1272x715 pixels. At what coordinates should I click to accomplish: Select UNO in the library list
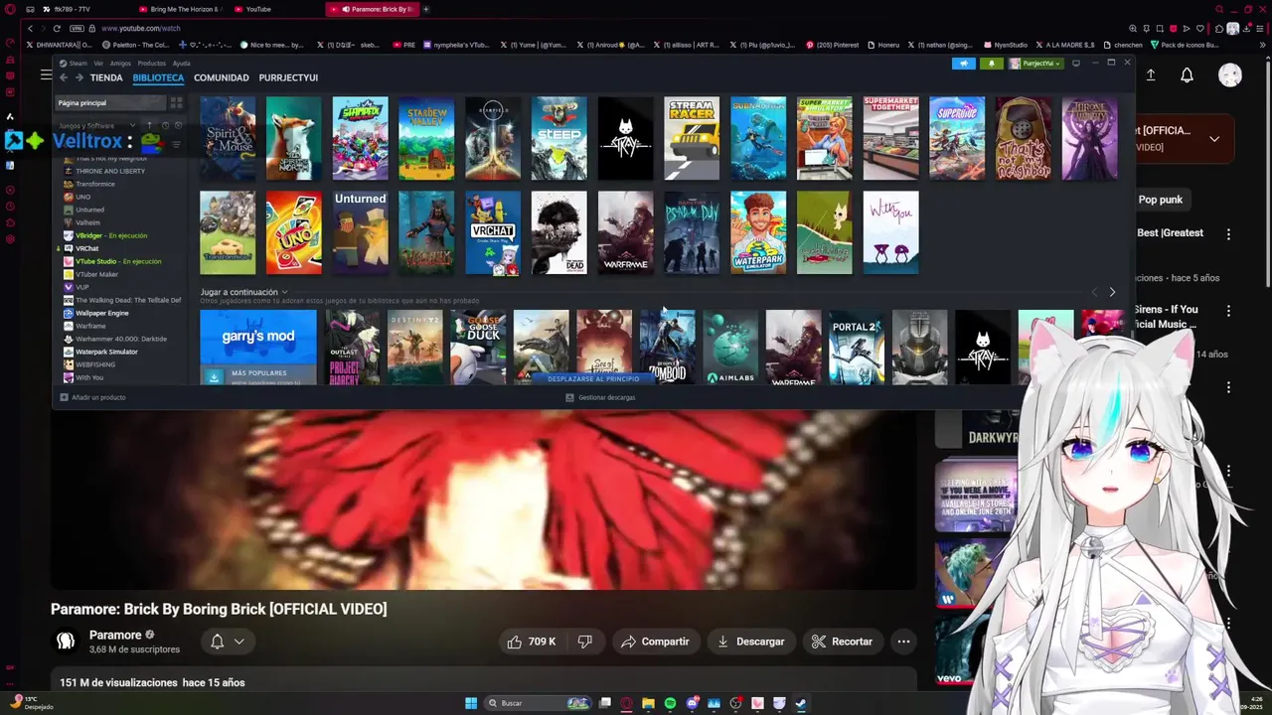[83, 197]
